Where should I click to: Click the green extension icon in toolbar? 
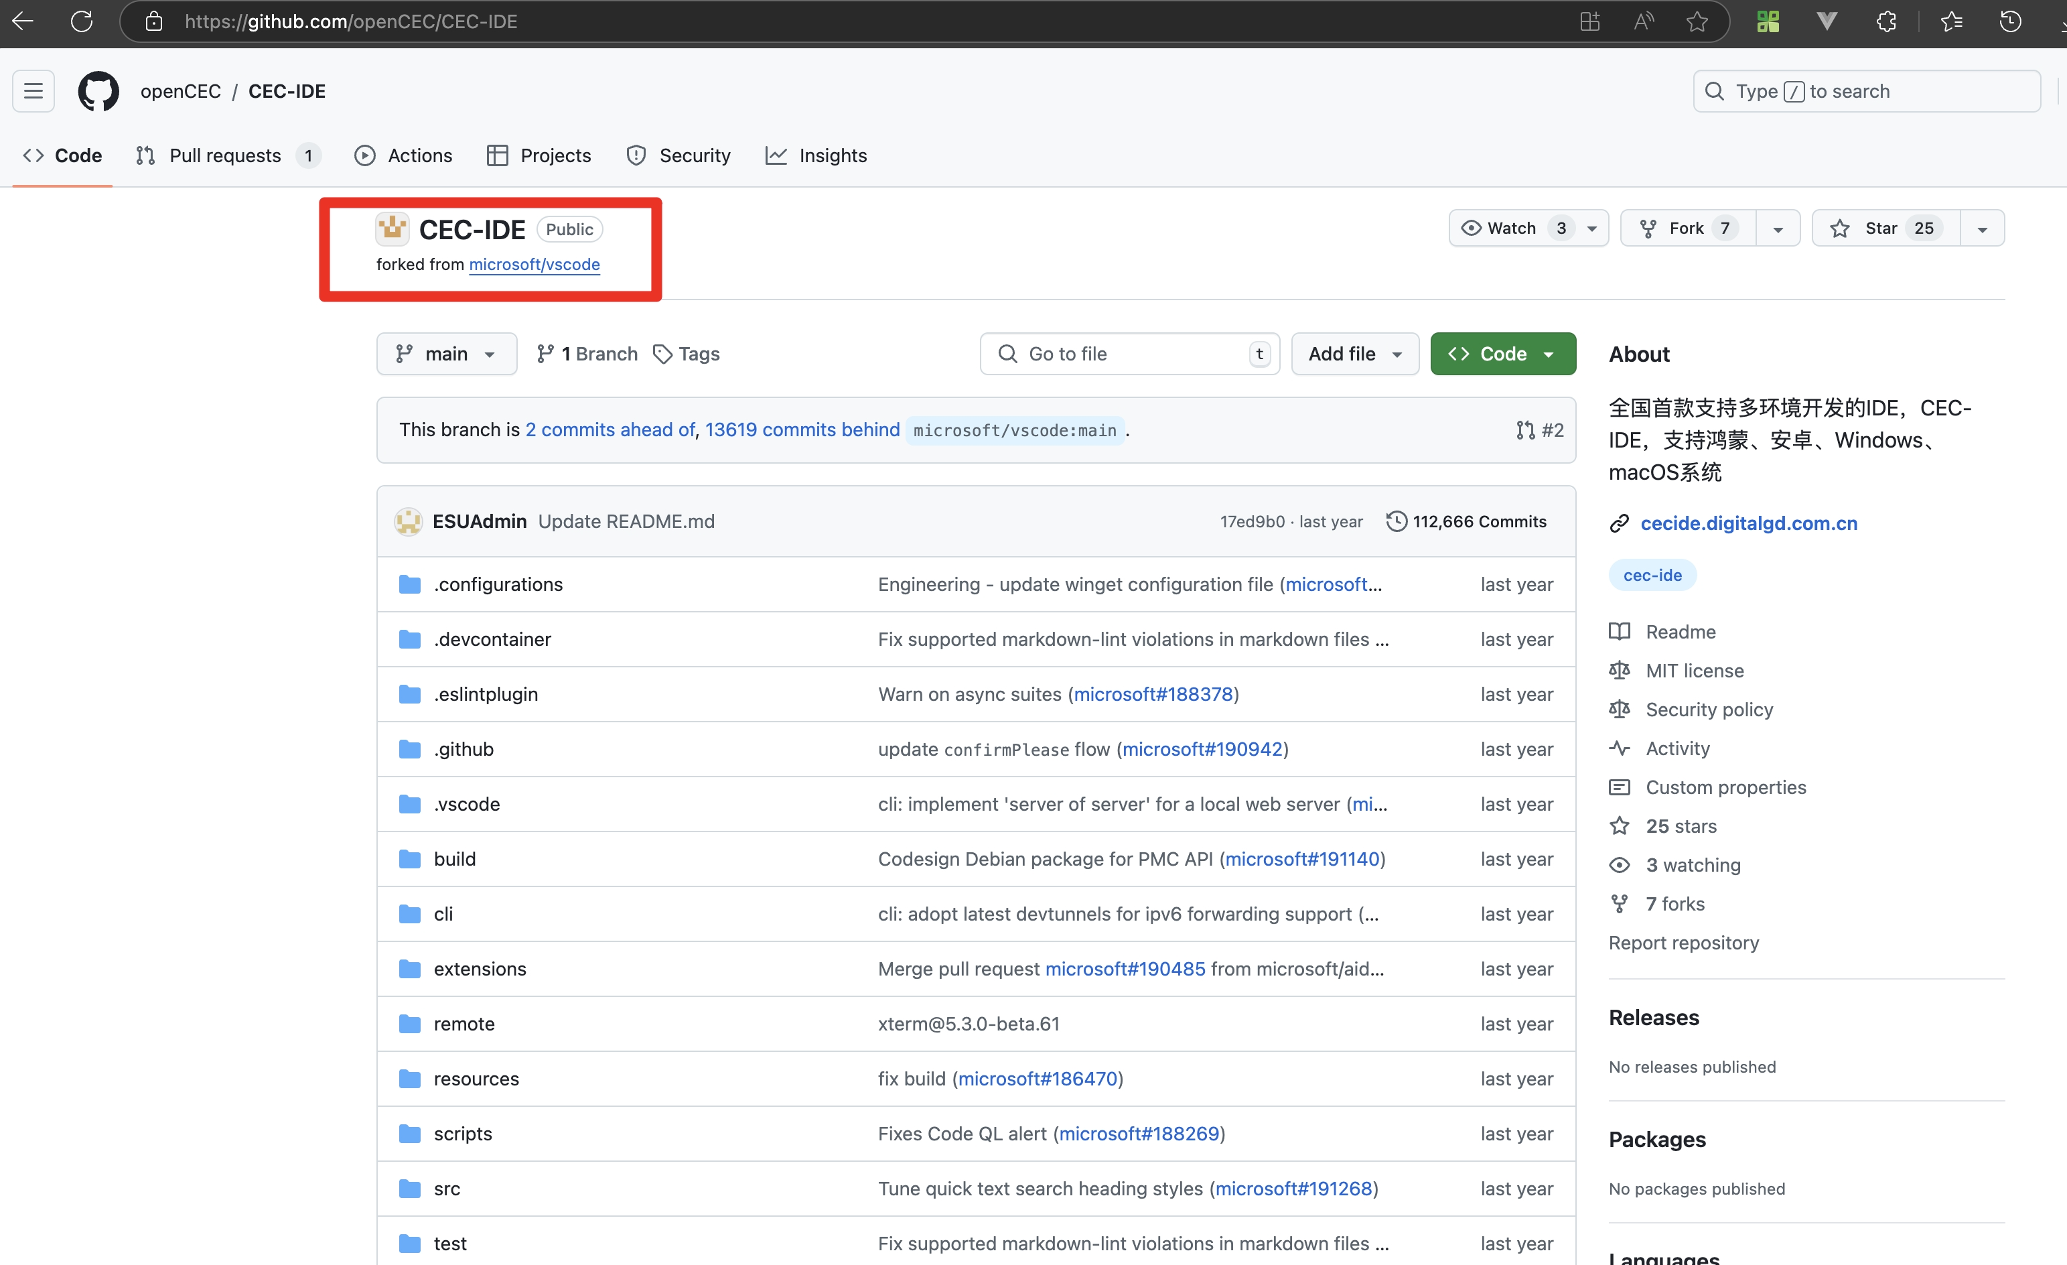click(1768, 21)
